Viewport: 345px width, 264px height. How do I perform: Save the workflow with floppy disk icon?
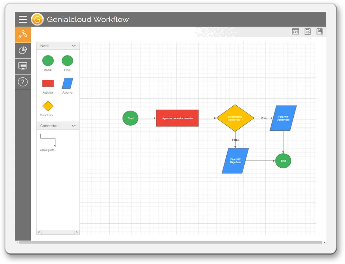pos(320,32)
